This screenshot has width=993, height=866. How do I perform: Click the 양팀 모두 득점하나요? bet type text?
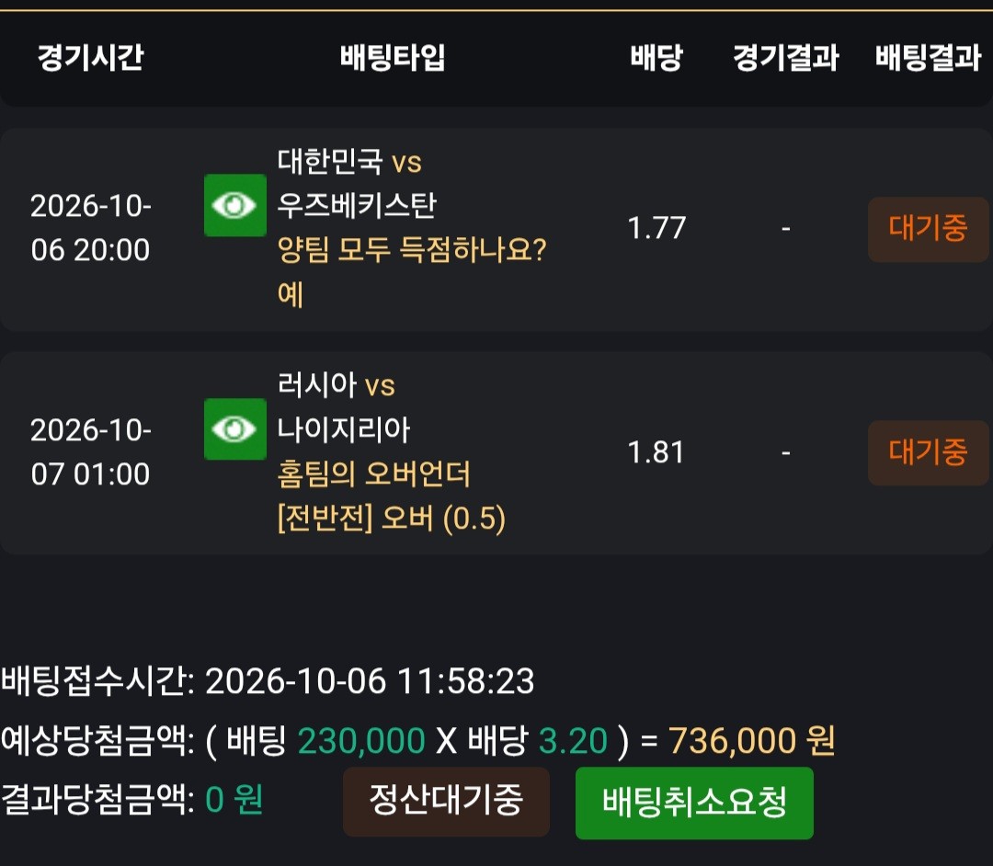point(412,250)
